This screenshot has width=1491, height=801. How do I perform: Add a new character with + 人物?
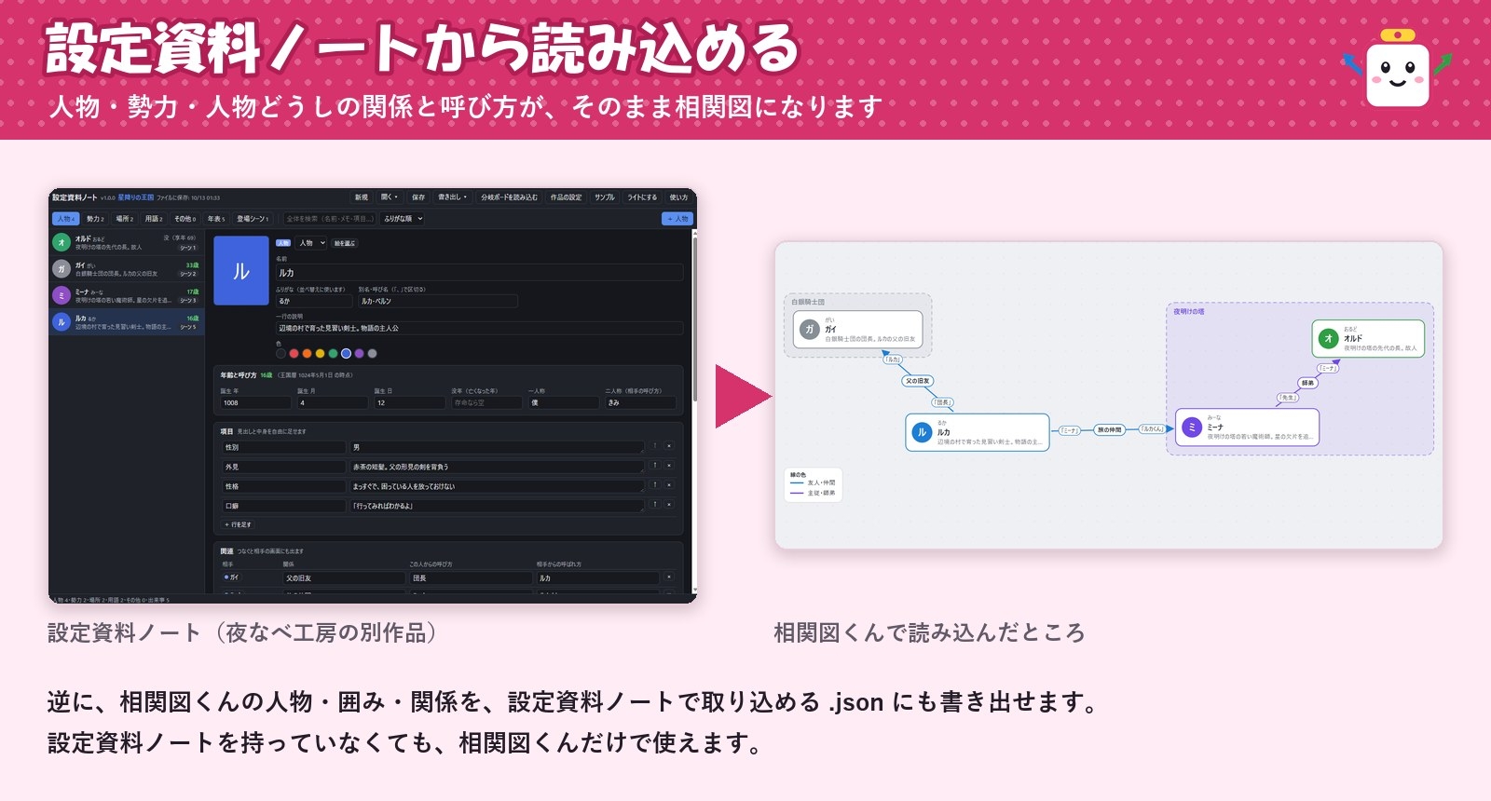coord(677,219)
